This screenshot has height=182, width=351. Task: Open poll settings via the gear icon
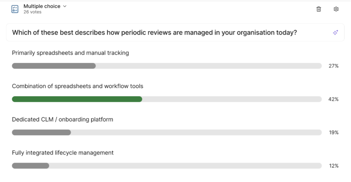tap(336, 9)
